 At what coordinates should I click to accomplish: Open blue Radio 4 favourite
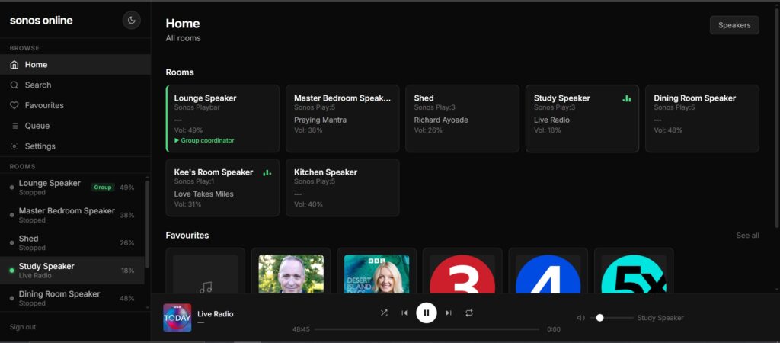point(548,271)
